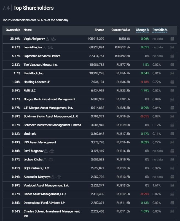This screenshot has width=180, height=221.
Task: Click group icon beside Ravil Maganov
Action: click(x=52, y=151)
